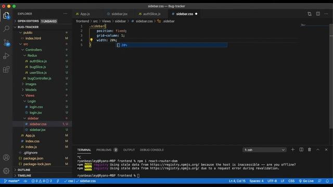The width and height of the screenshot is (333, 187).
Task: Open .gitignore in file tree
Action: (31, 153)
